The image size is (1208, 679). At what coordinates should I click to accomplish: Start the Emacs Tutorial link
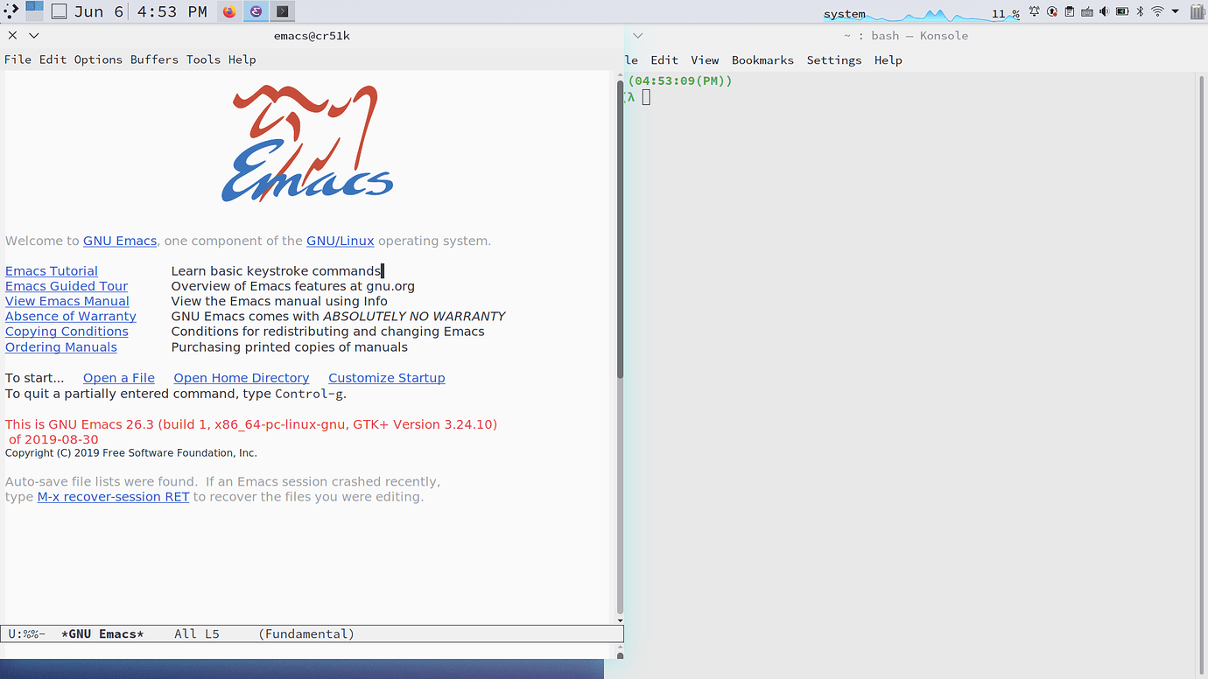point(51,270)
